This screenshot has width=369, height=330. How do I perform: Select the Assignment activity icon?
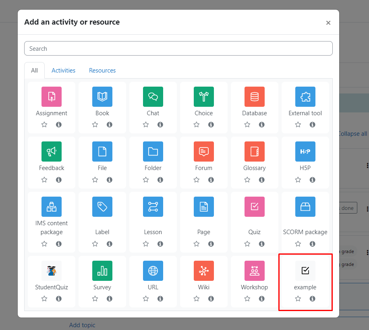[52, 97]
